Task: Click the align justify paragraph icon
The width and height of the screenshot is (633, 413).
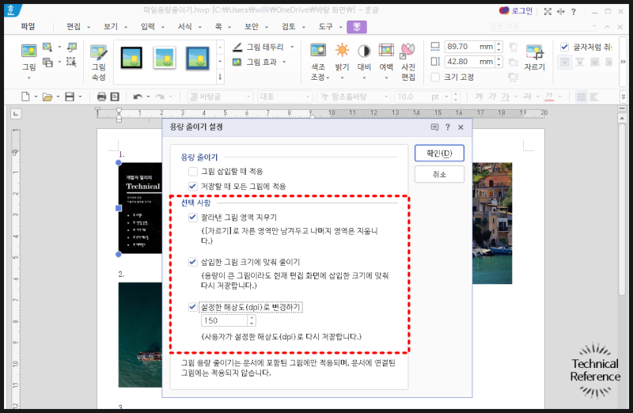Action: click(581, 97)
